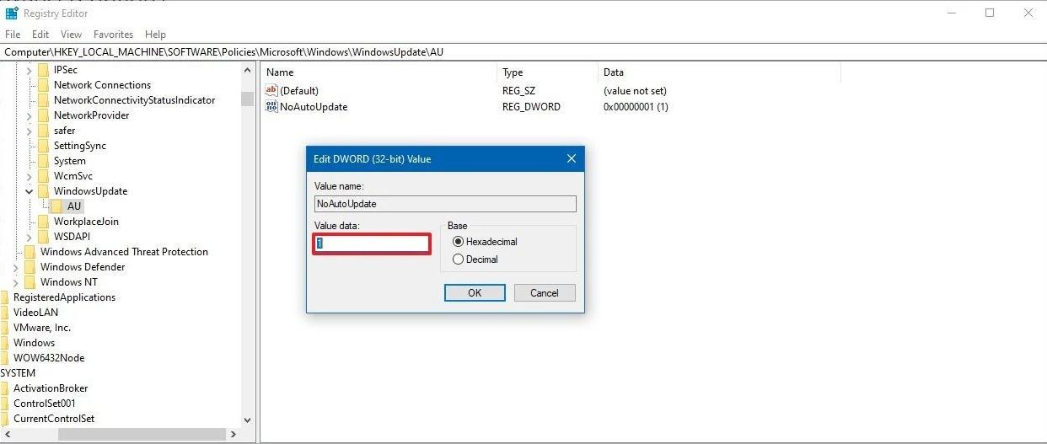This screenshot has width=1047, height=444.
Task: Click the REG_SZ type cell
Action: [x=519, y=90]
